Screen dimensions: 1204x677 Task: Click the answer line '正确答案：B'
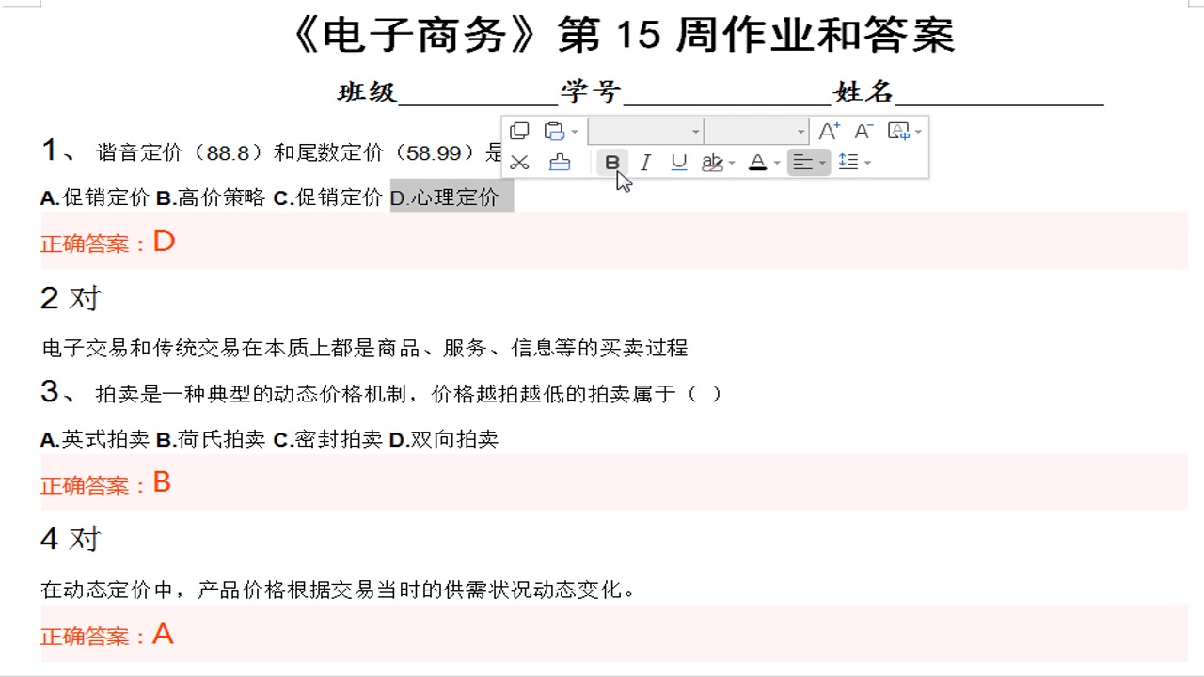click(106, 484)
